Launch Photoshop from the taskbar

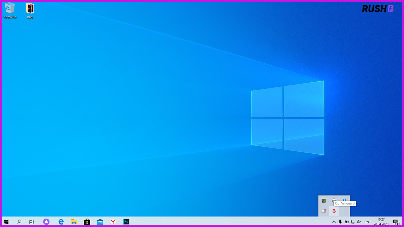point(126,222)
